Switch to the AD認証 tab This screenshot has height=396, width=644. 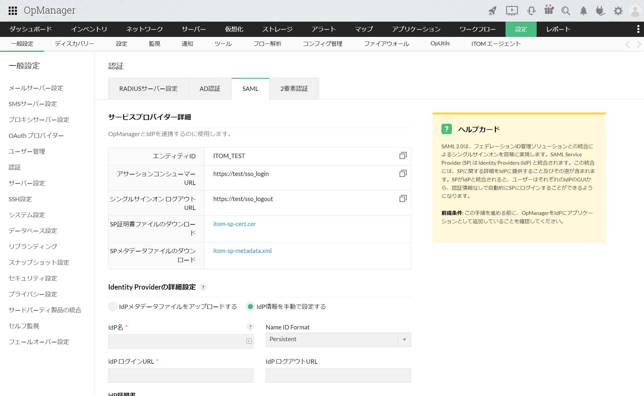pyautogui.click(x=210, y=89)
